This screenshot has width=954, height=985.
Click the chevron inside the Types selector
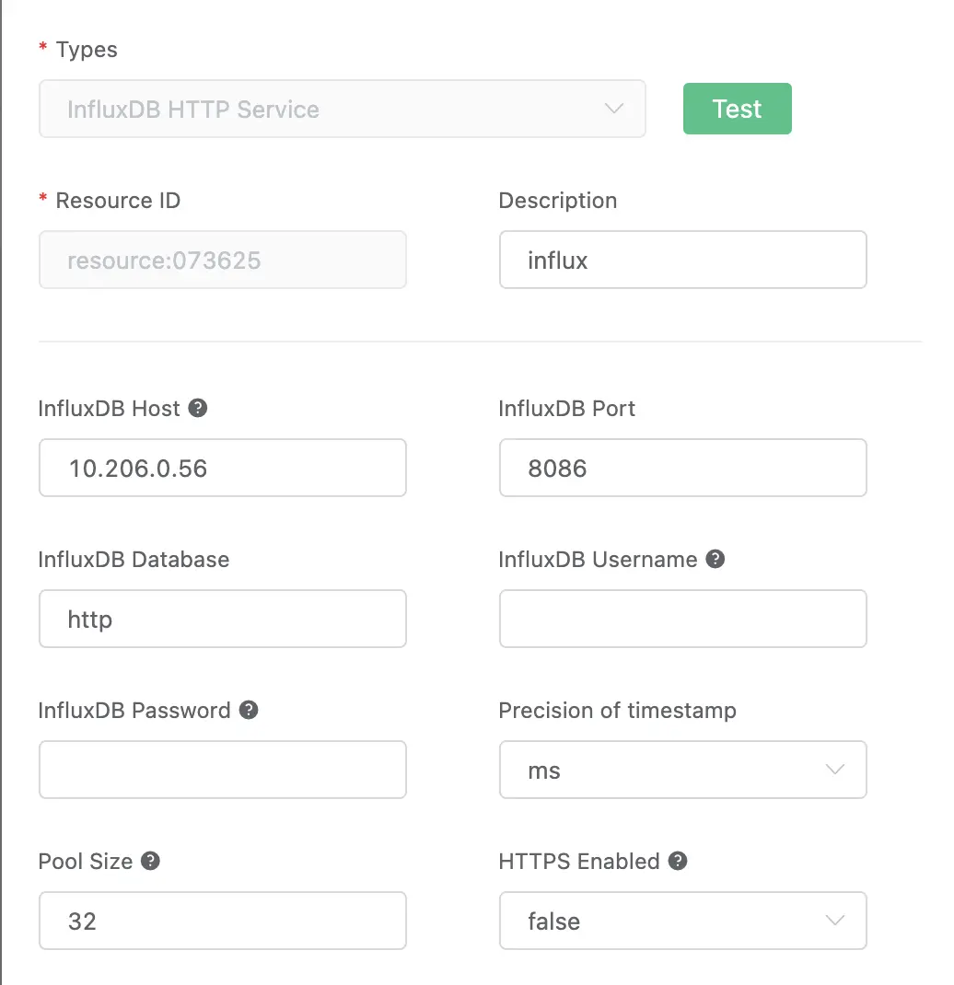(613, 109)
